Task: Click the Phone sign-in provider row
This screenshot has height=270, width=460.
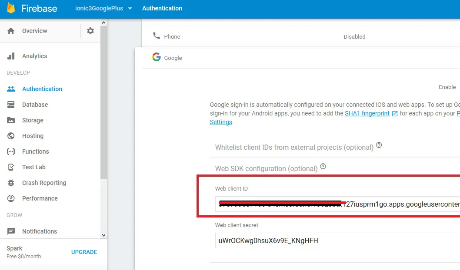Action: [x=301, y=36]
